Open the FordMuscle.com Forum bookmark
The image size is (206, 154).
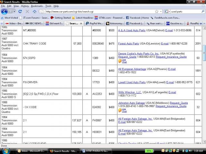(x=165, y=18)
